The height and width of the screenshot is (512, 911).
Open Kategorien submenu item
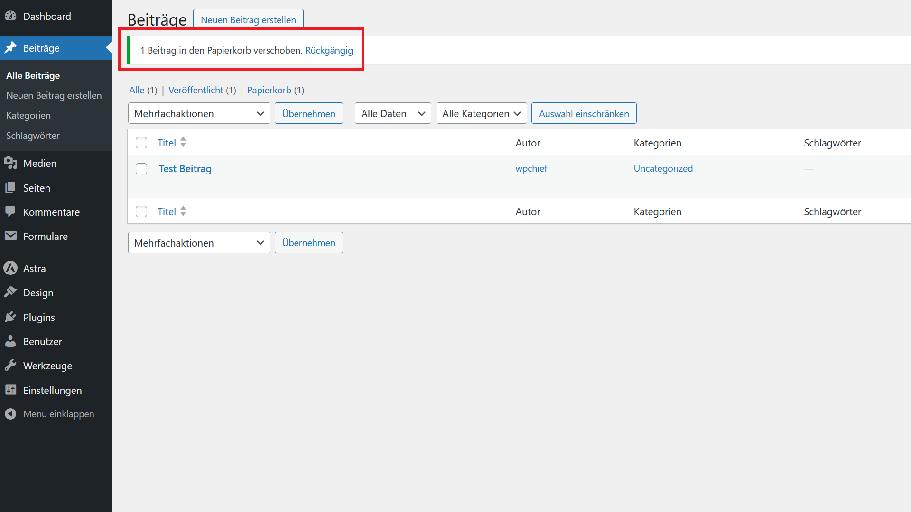point(28,115)
